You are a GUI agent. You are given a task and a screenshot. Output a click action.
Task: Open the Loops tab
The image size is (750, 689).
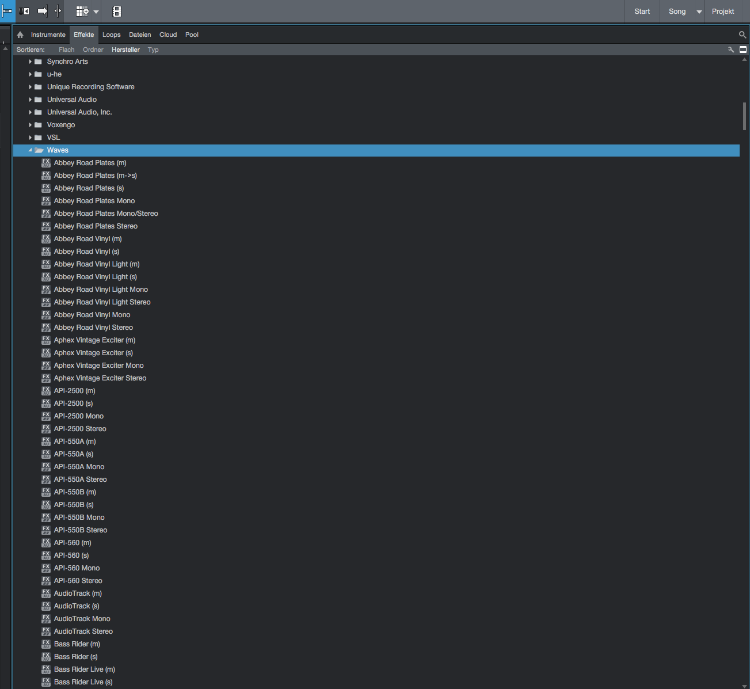(x=111, y=35)
